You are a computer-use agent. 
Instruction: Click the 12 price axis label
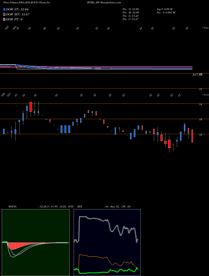tap(200, 135)
